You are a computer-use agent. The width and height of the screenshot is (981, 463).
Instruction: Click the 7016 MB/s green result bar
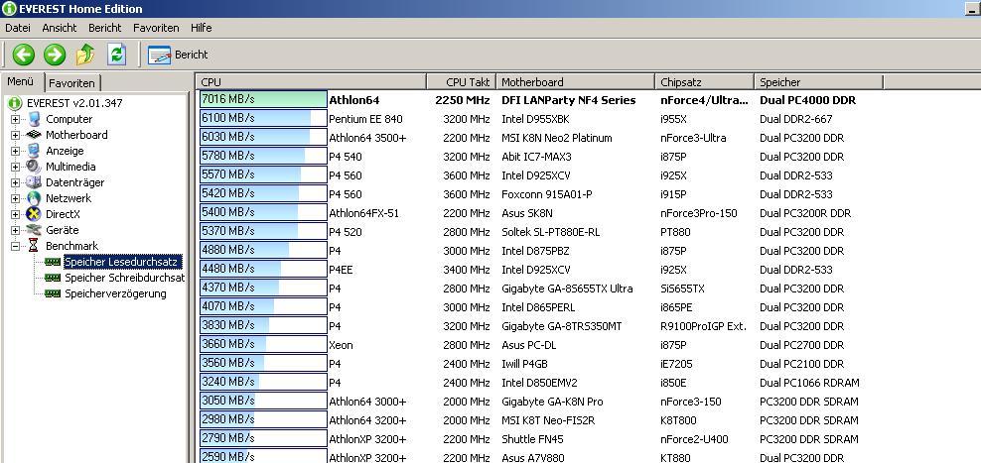pyautogui.click(x=263, y=100)
